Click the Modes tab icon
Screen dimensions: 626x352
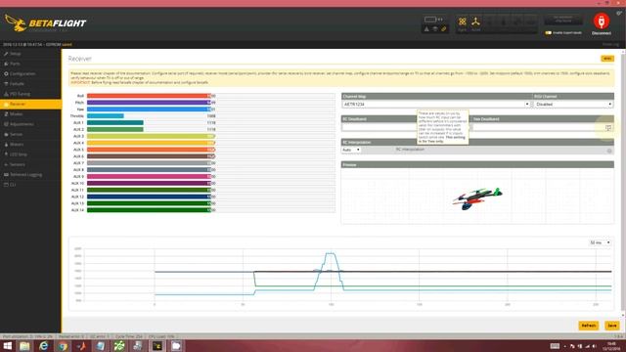point(6,114)
